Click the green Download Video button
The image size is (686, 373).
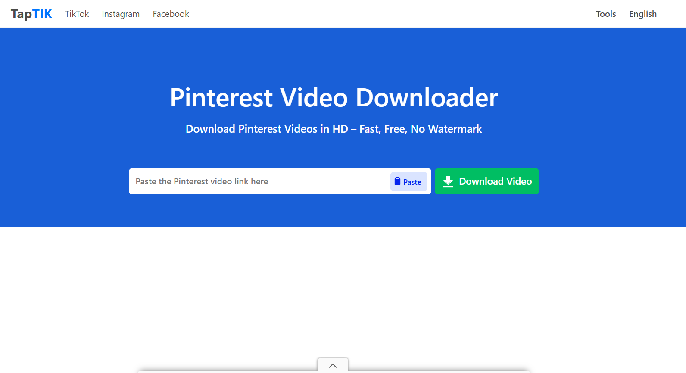[486, 181]
